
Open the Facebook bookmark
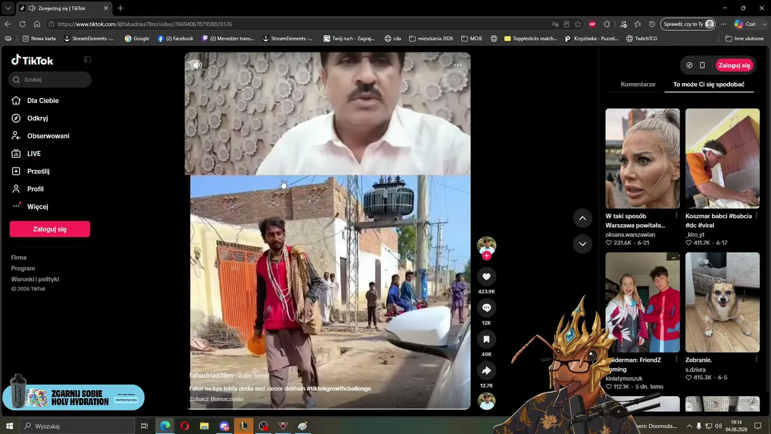click(x=175, y=39)
